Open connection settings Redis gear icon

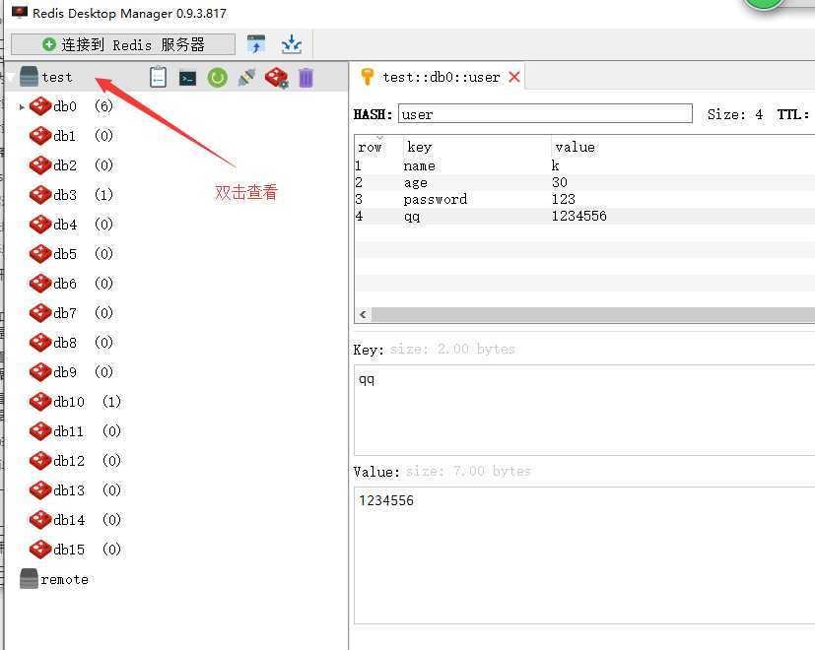tap(276, 78)
